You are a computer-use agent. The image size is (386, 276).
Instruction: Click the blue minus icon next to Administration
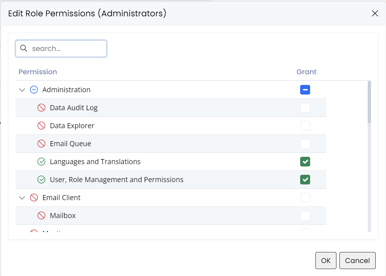34,90
